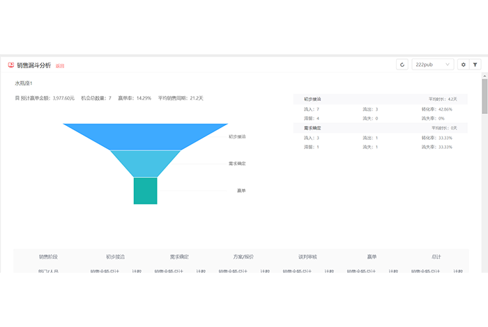
Task: Click the small icon before 预计赢单金额
Action: coord(17,98)
